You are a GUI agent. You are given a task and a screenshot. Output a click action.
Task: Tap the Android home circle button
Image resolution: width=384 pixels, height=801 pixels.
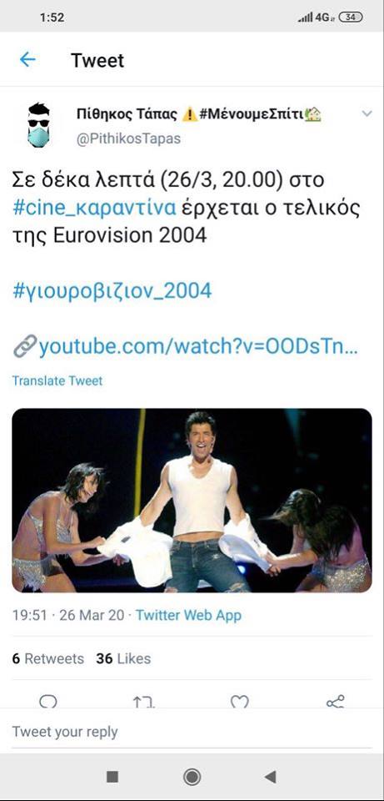[x=192, y=777]
